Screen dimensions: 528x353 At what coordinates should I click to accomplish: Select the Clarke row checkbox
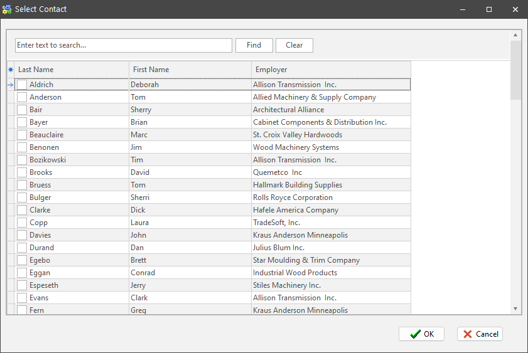click(x=22, y=210)
